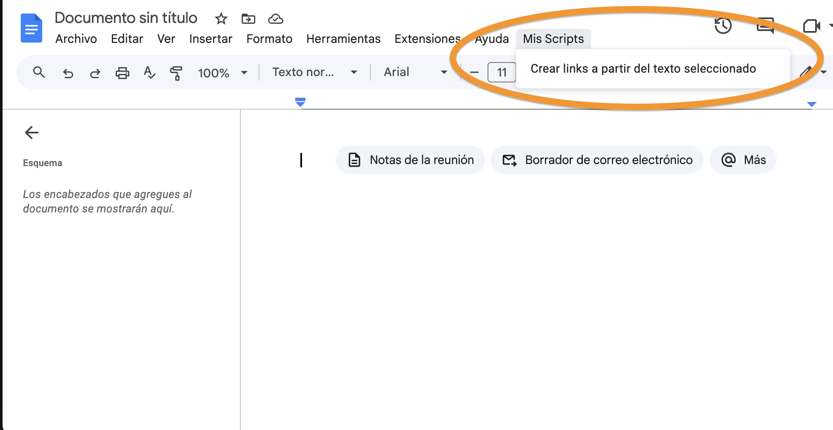This screenshot has width=833, height=430.
Task: Click the Google Docs home icon
Action: [31, 28]
